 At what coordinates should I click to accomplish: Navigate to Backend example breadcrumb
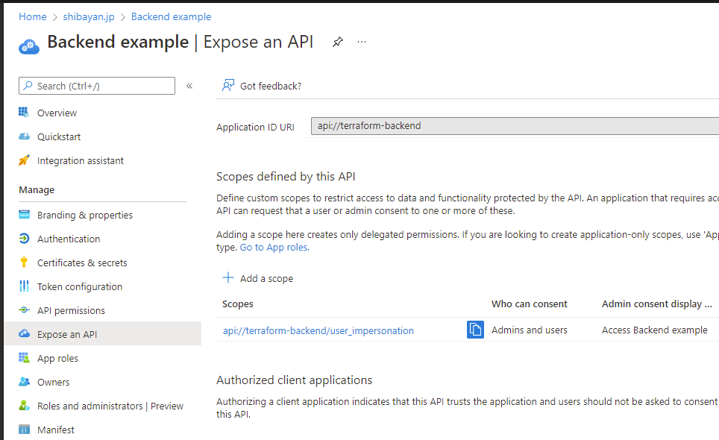pyautogui.click(x=171, y=16)
